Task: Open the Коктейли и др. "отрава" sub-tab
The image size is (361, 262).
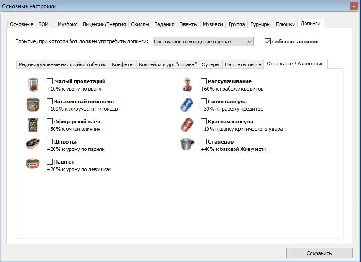Action: [x=168, y=64]
